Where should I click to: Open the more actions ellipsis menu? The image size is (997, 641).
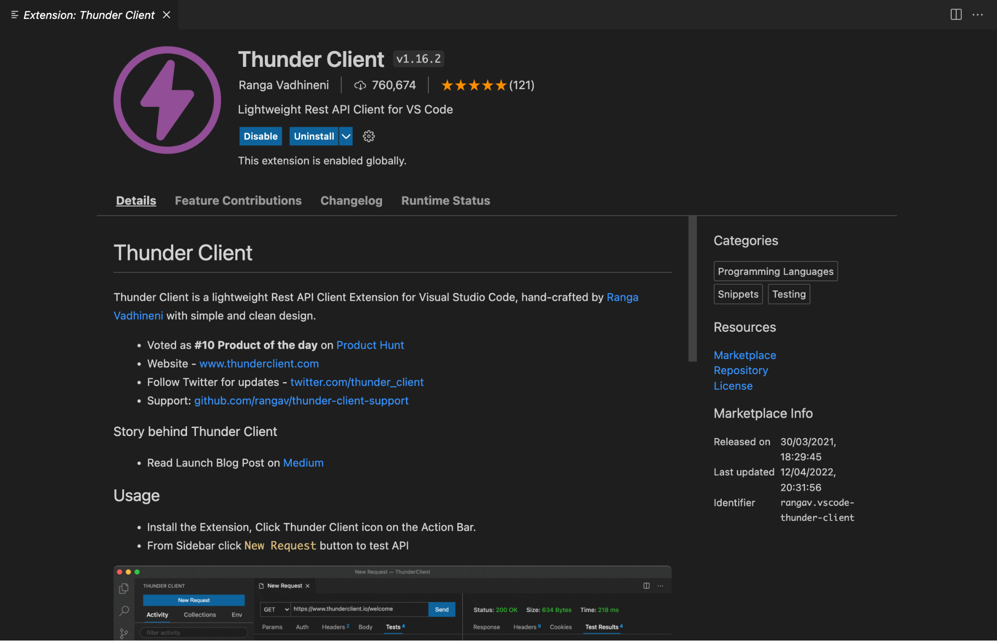978,14
